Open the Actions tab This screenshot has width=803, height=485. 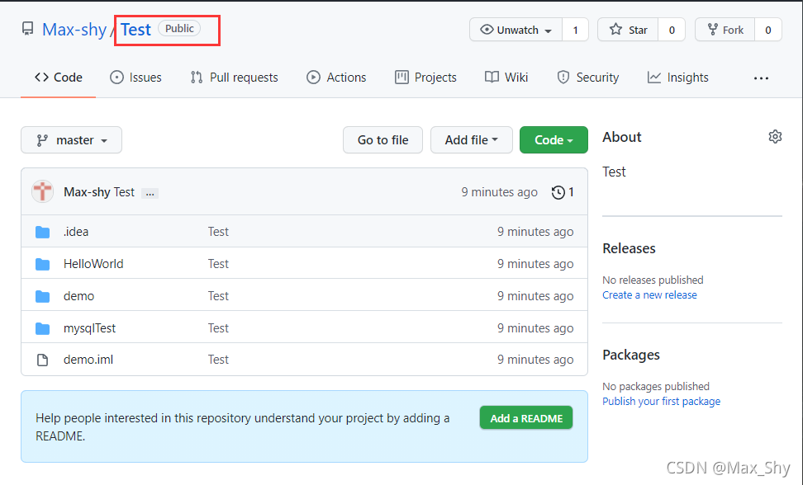[336, 78]
